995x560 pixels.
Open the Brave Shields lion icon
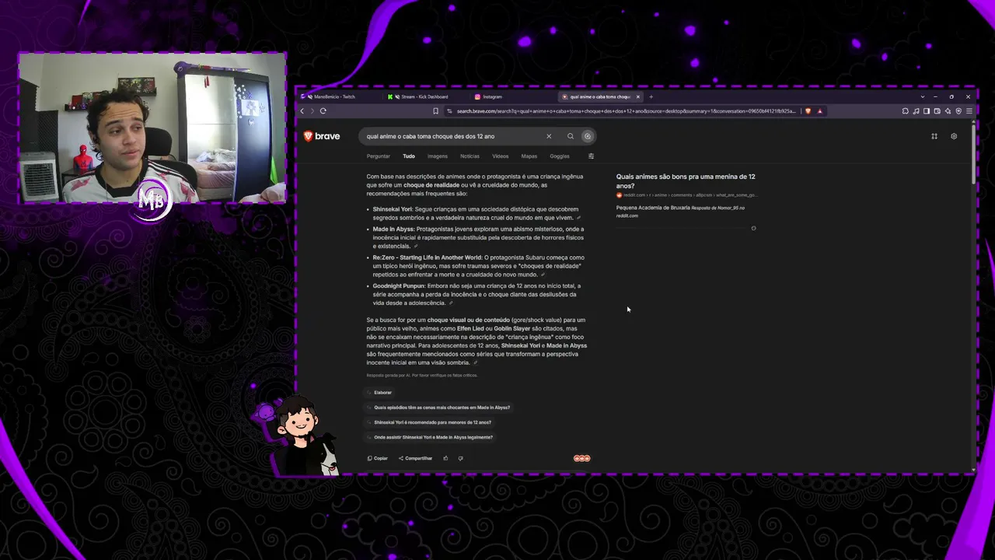coord(808,111)
